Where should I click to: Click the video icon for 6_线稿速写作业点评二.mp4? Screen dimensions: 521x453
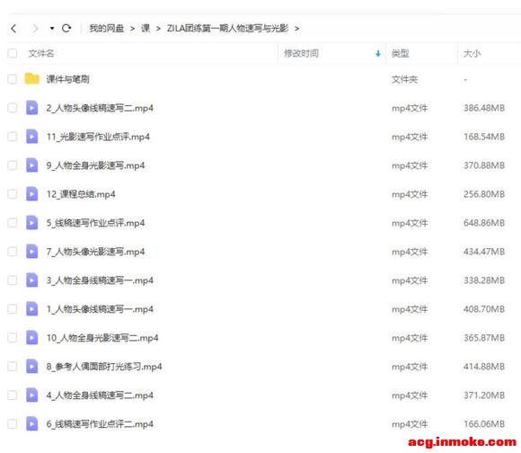tap(32, 423)
